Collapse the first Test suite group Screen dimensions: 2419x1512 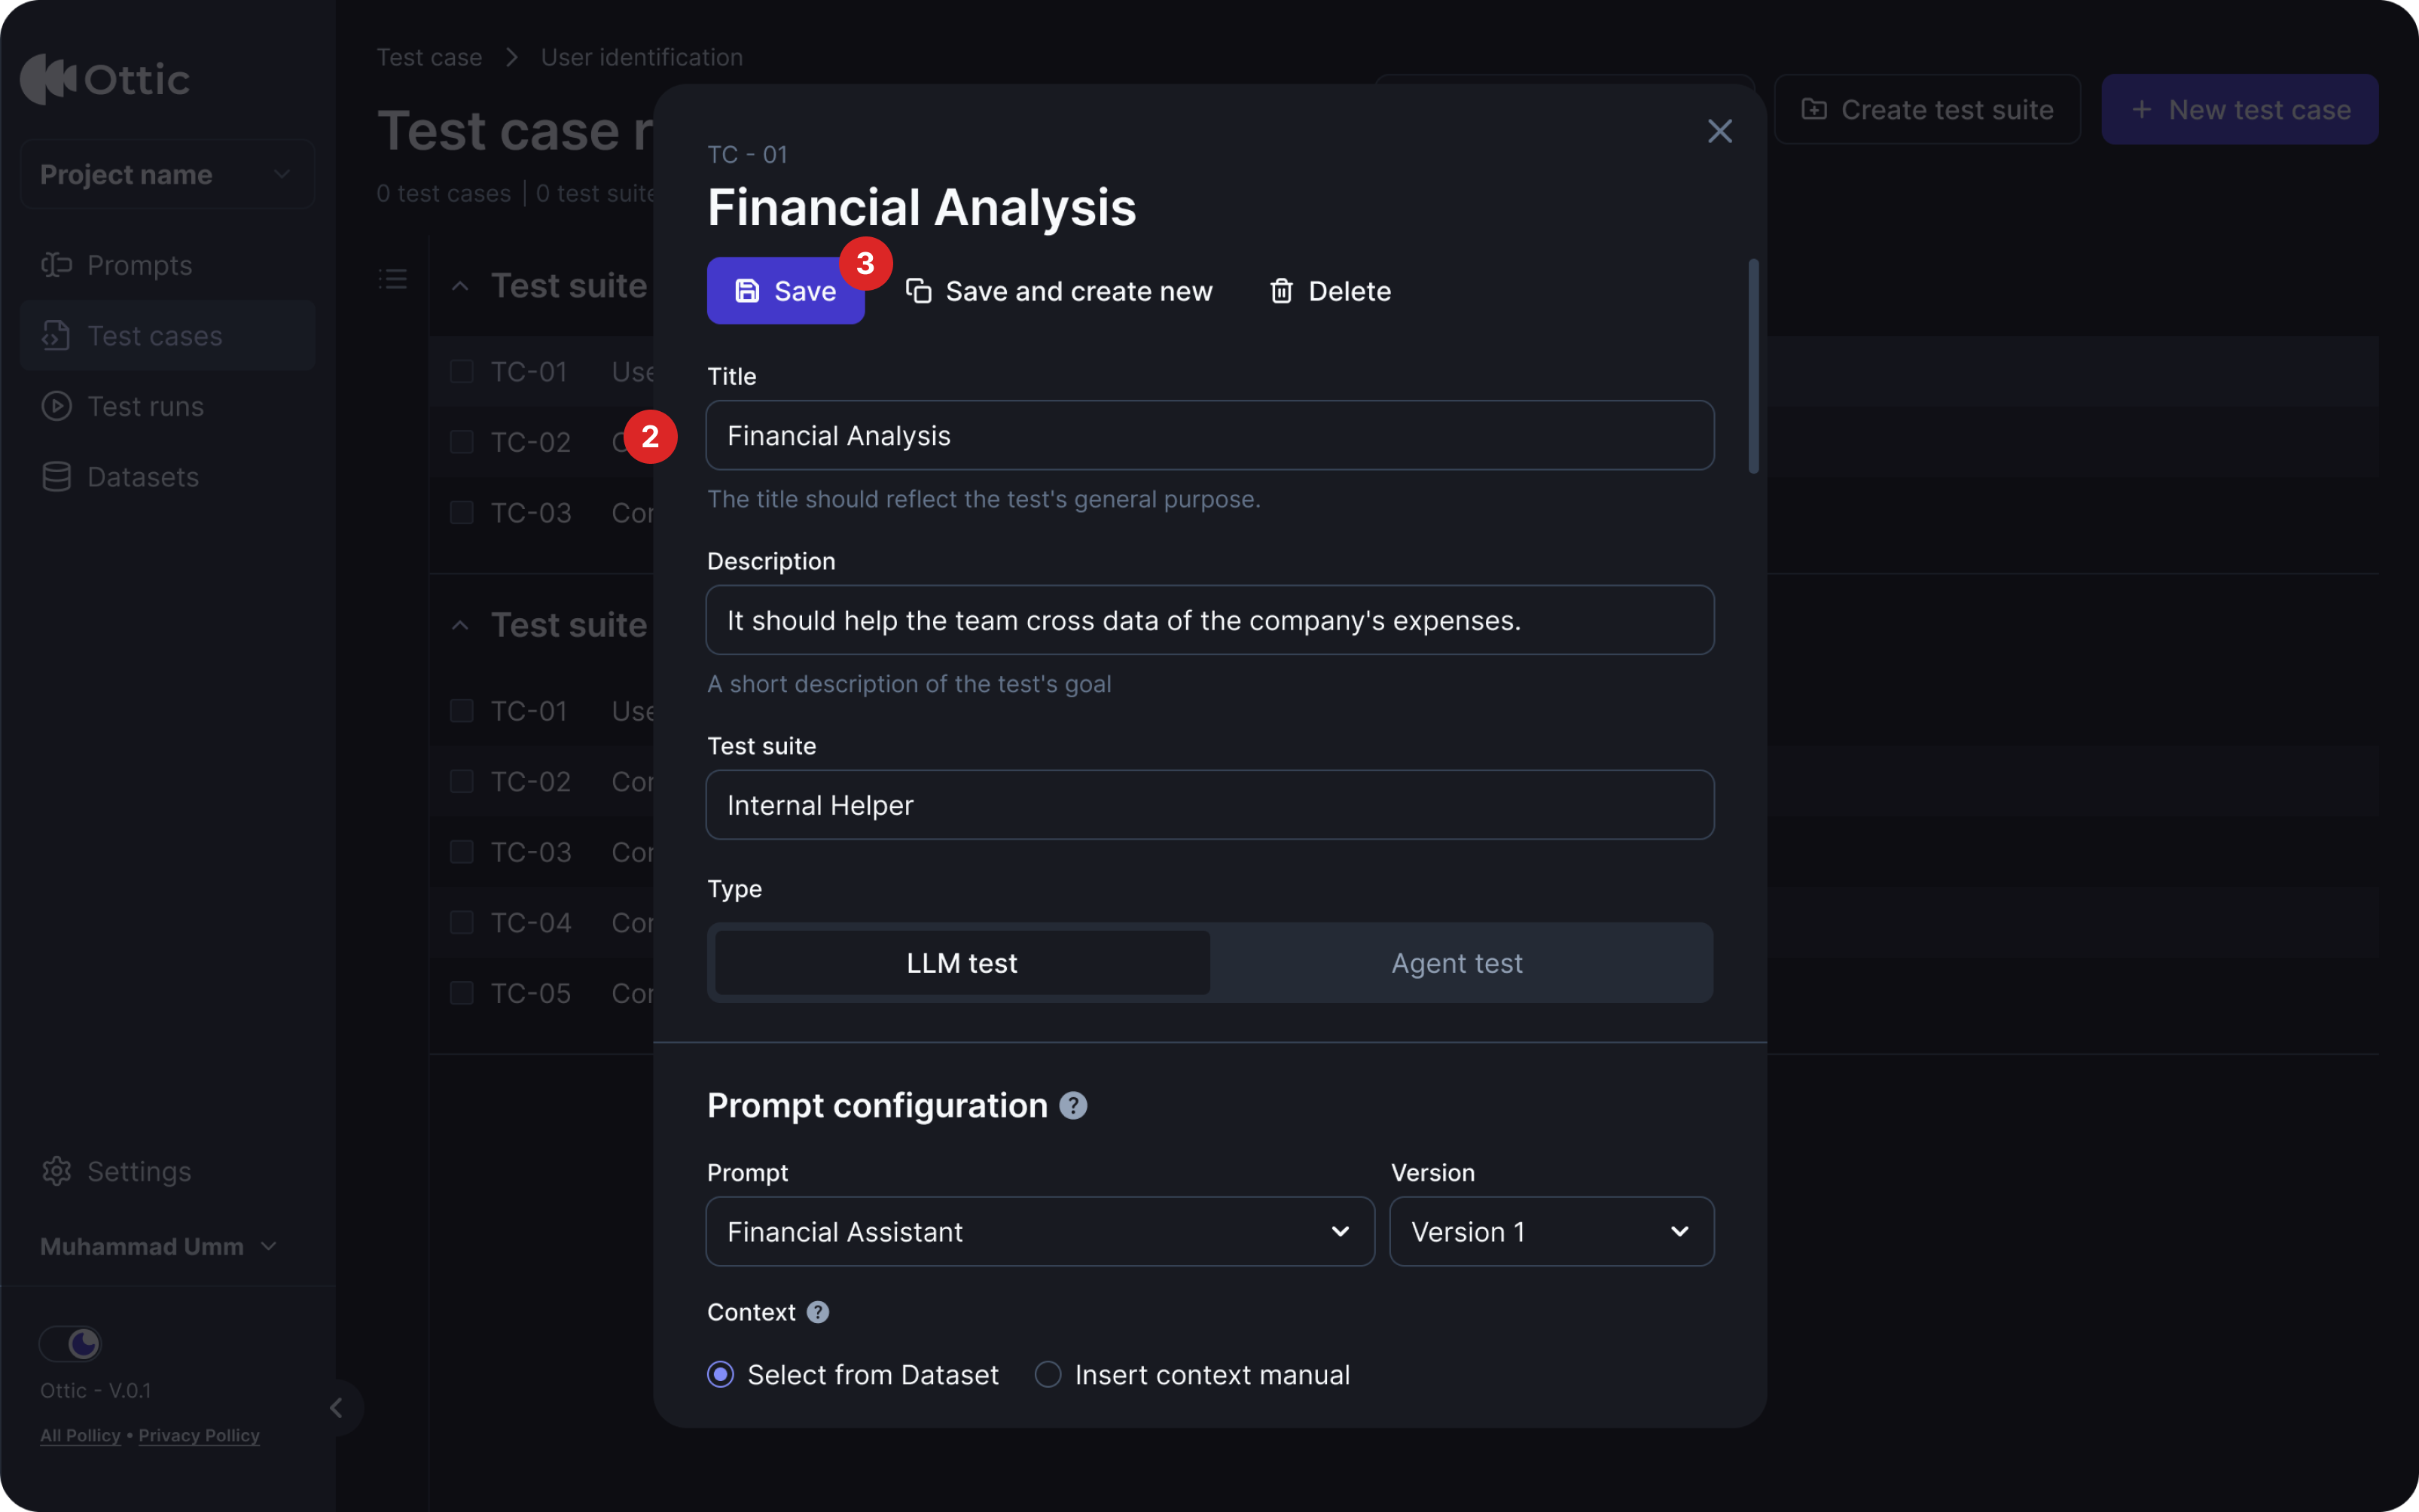[461, 285]
